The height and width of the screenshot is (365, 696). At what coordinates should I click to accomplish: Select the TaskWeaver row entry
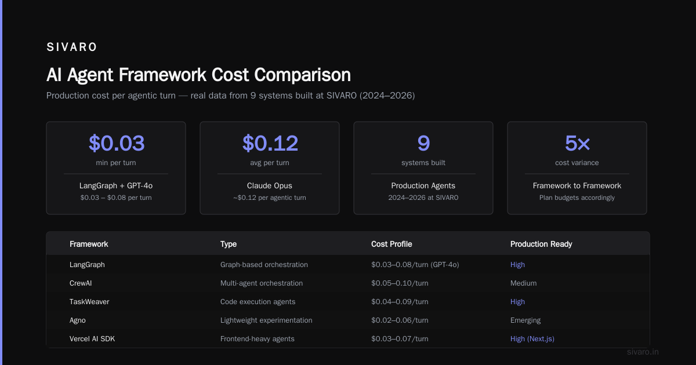348,302
